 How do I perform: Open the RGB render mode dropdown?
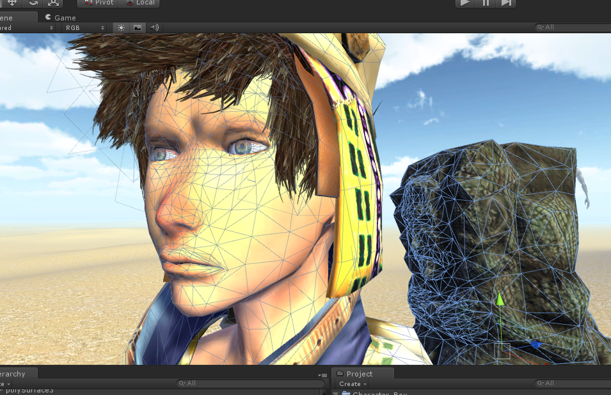point(85,27)
